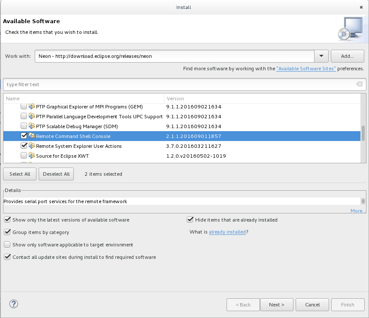Click the Remote System Explorer User Actions icon

coord(32,146)
